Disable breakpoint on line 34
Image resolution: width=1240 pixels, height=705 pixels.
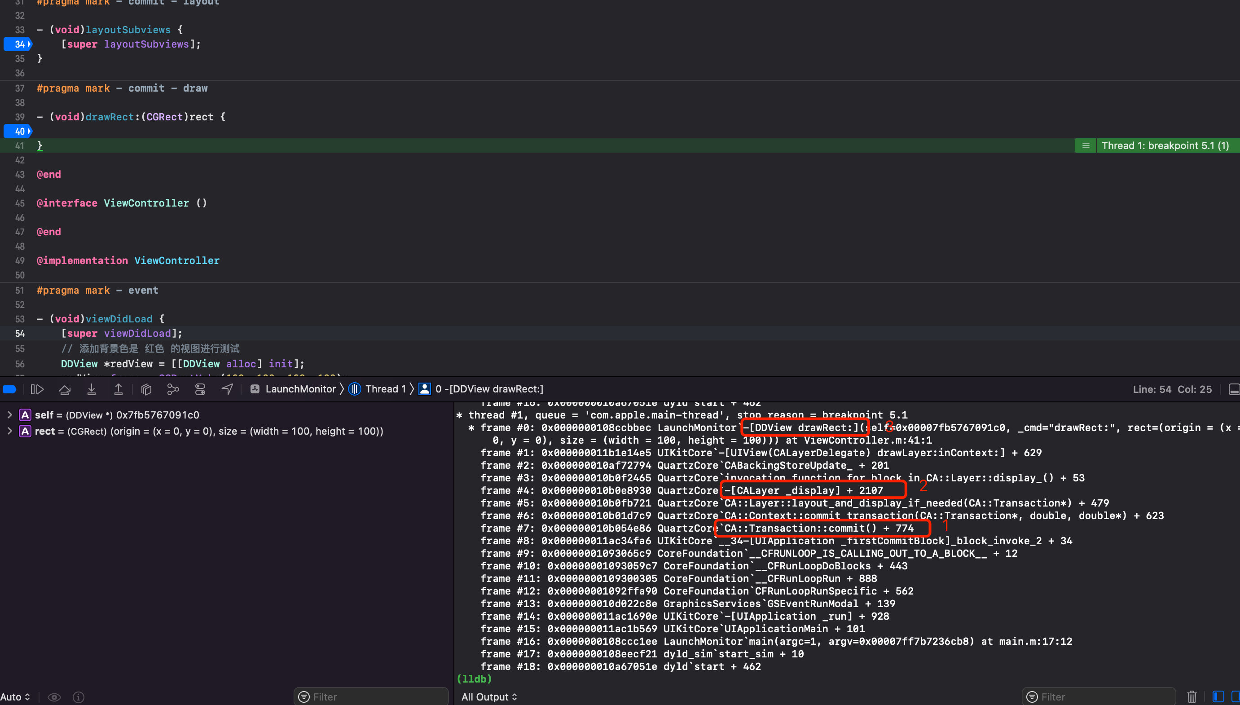(18, 44)
